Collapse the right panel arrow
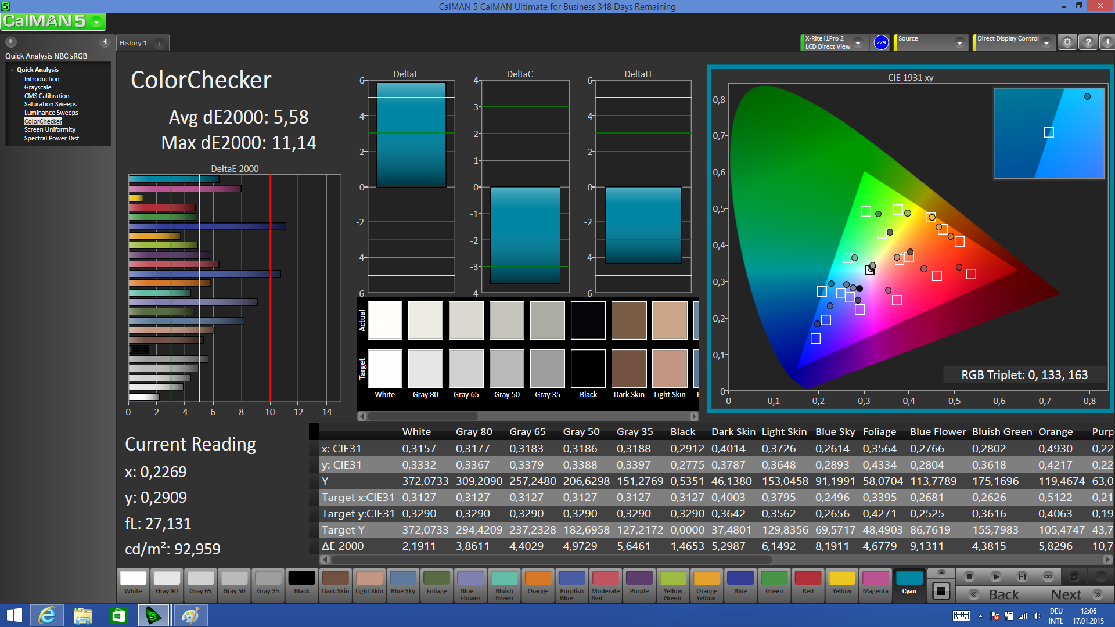This screenshot has height=627, width=1115. pyautogui.click(x=1107, y=42)
